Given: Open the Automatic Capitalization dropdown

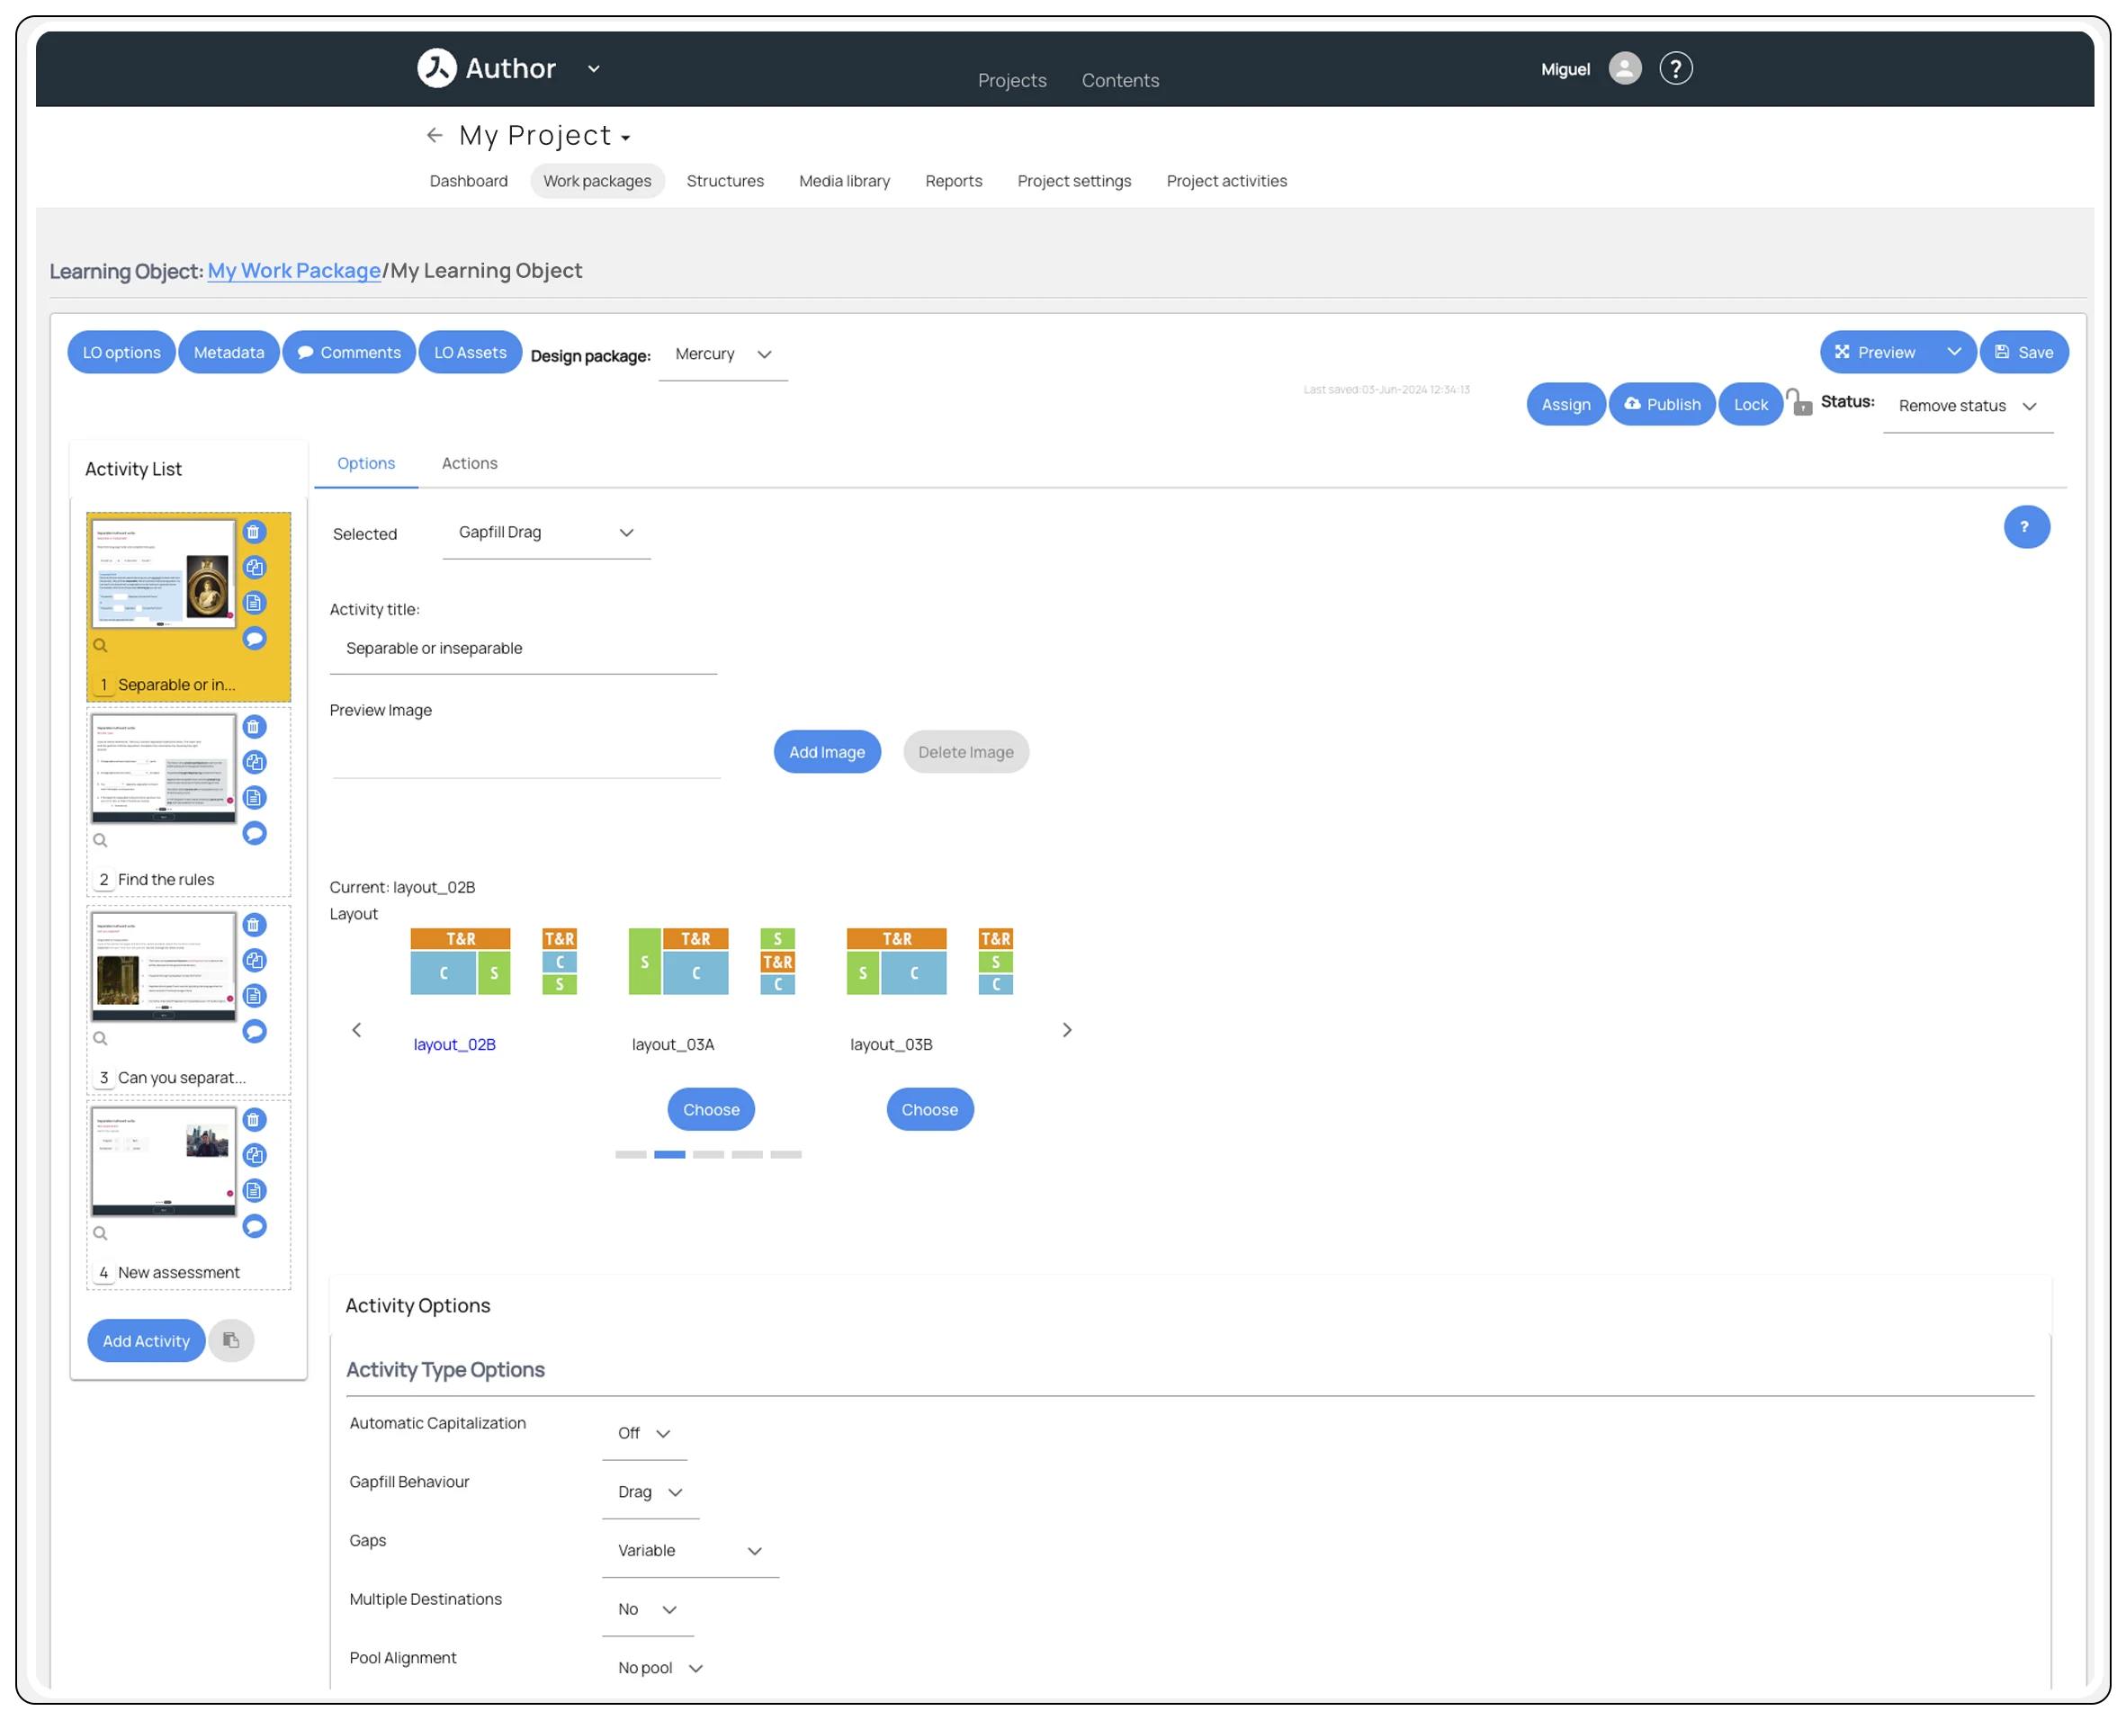Looking at the screenshot, I should [x=644, y=1434].
